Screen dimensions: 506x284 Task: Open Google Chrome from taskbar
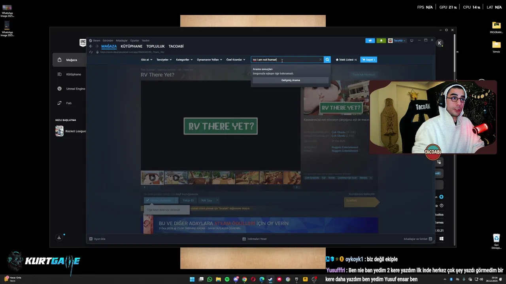pyautogui.click(x=244, y=279)
